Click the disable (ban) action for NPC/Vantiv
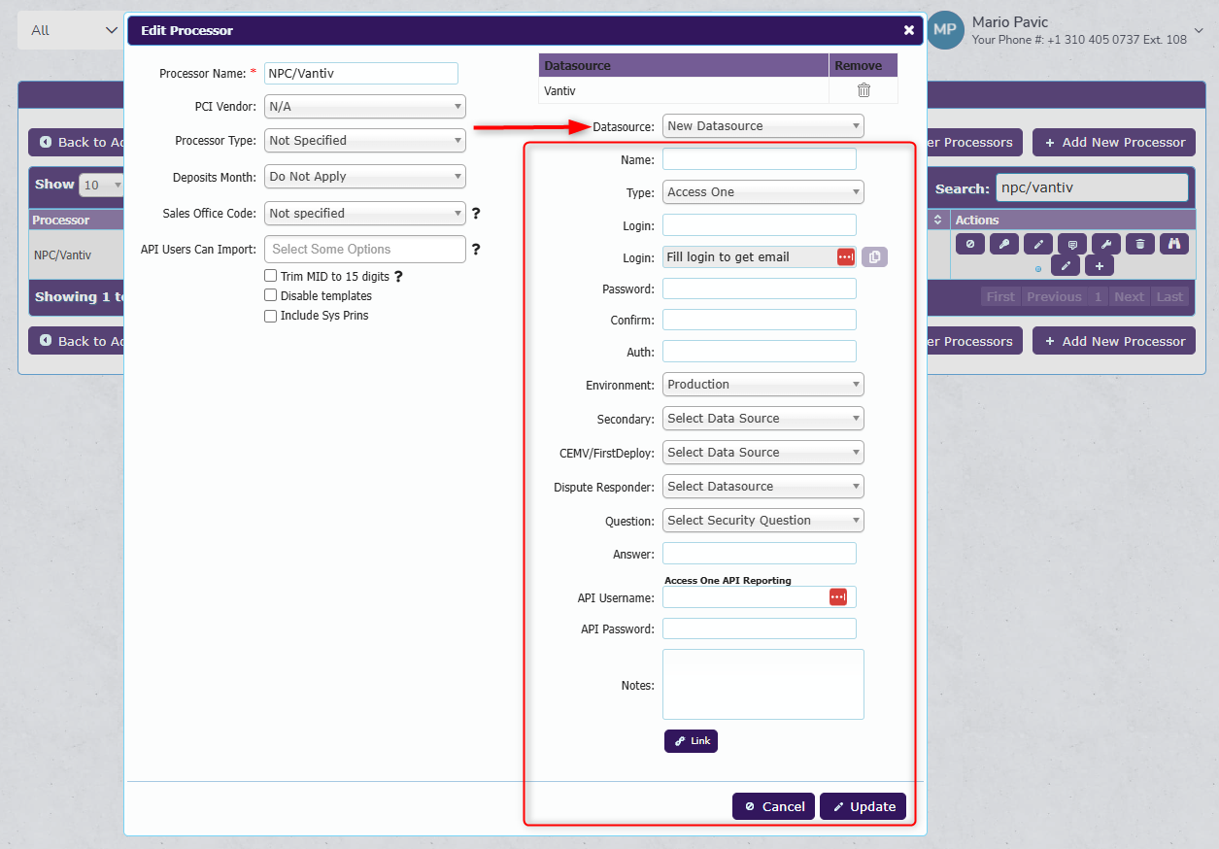 click(970, 244)
